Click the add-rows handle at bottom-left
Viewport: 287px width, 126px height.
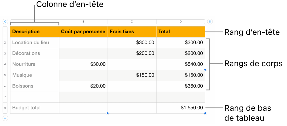(5, 118)
